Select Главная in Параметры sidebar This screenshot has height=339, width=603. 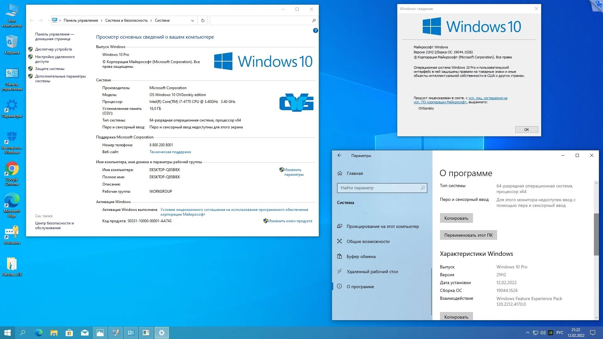pos(355,173)
